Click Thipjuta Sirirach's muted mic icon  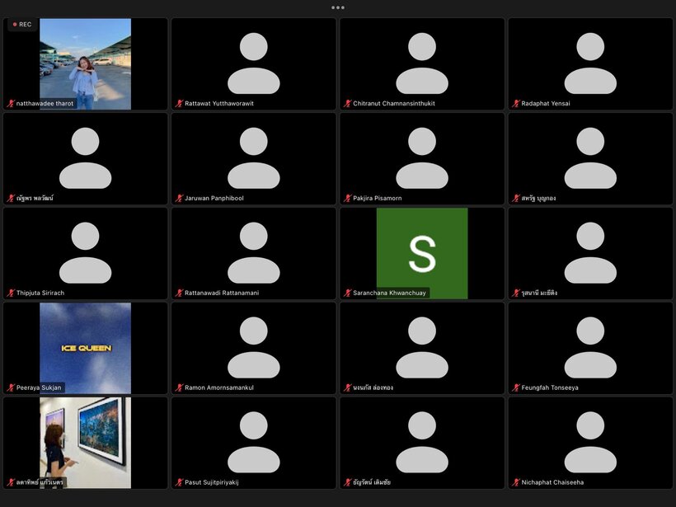point(11,293)
